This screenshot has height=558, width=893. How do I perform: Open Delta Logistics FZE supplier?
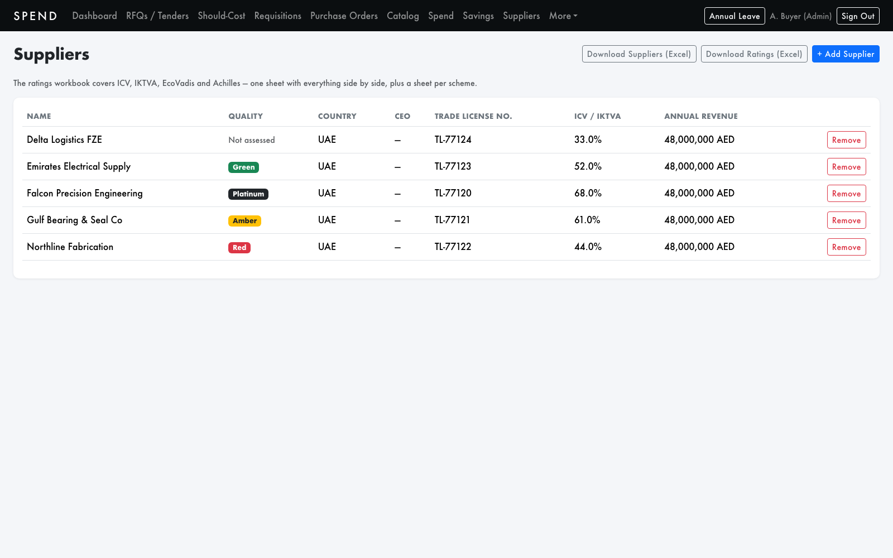64,139
